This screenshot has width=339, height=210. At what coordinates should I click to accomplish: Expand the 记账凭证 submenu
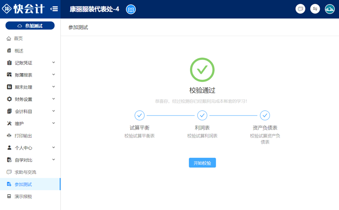click(30, 63)
